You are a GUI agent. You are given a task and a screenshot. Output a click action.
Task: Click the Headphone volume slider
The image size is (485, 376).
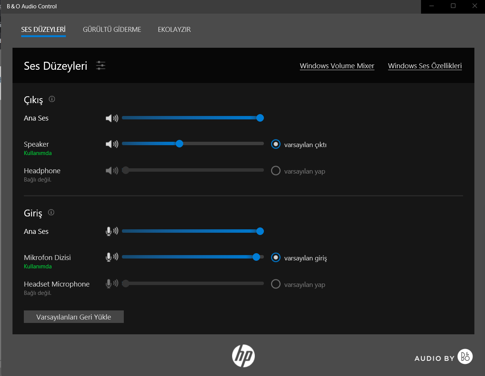click(x=193, y=170)
